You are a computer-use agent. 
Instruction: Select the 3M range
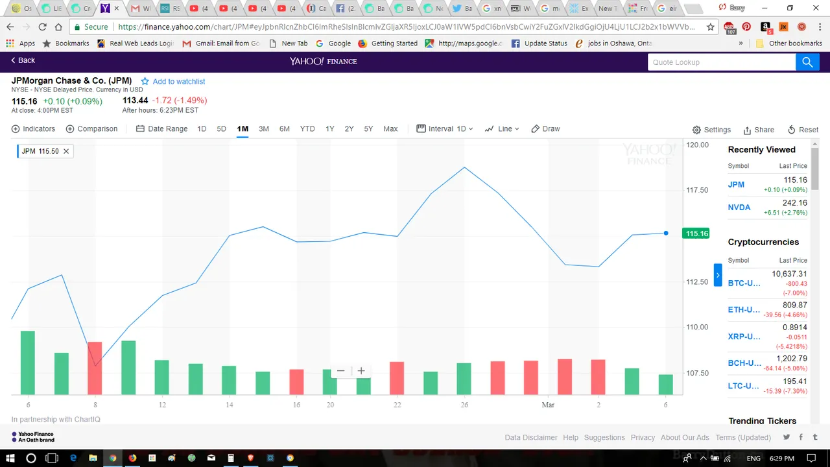pyautogui.click(x=264, y=129)
